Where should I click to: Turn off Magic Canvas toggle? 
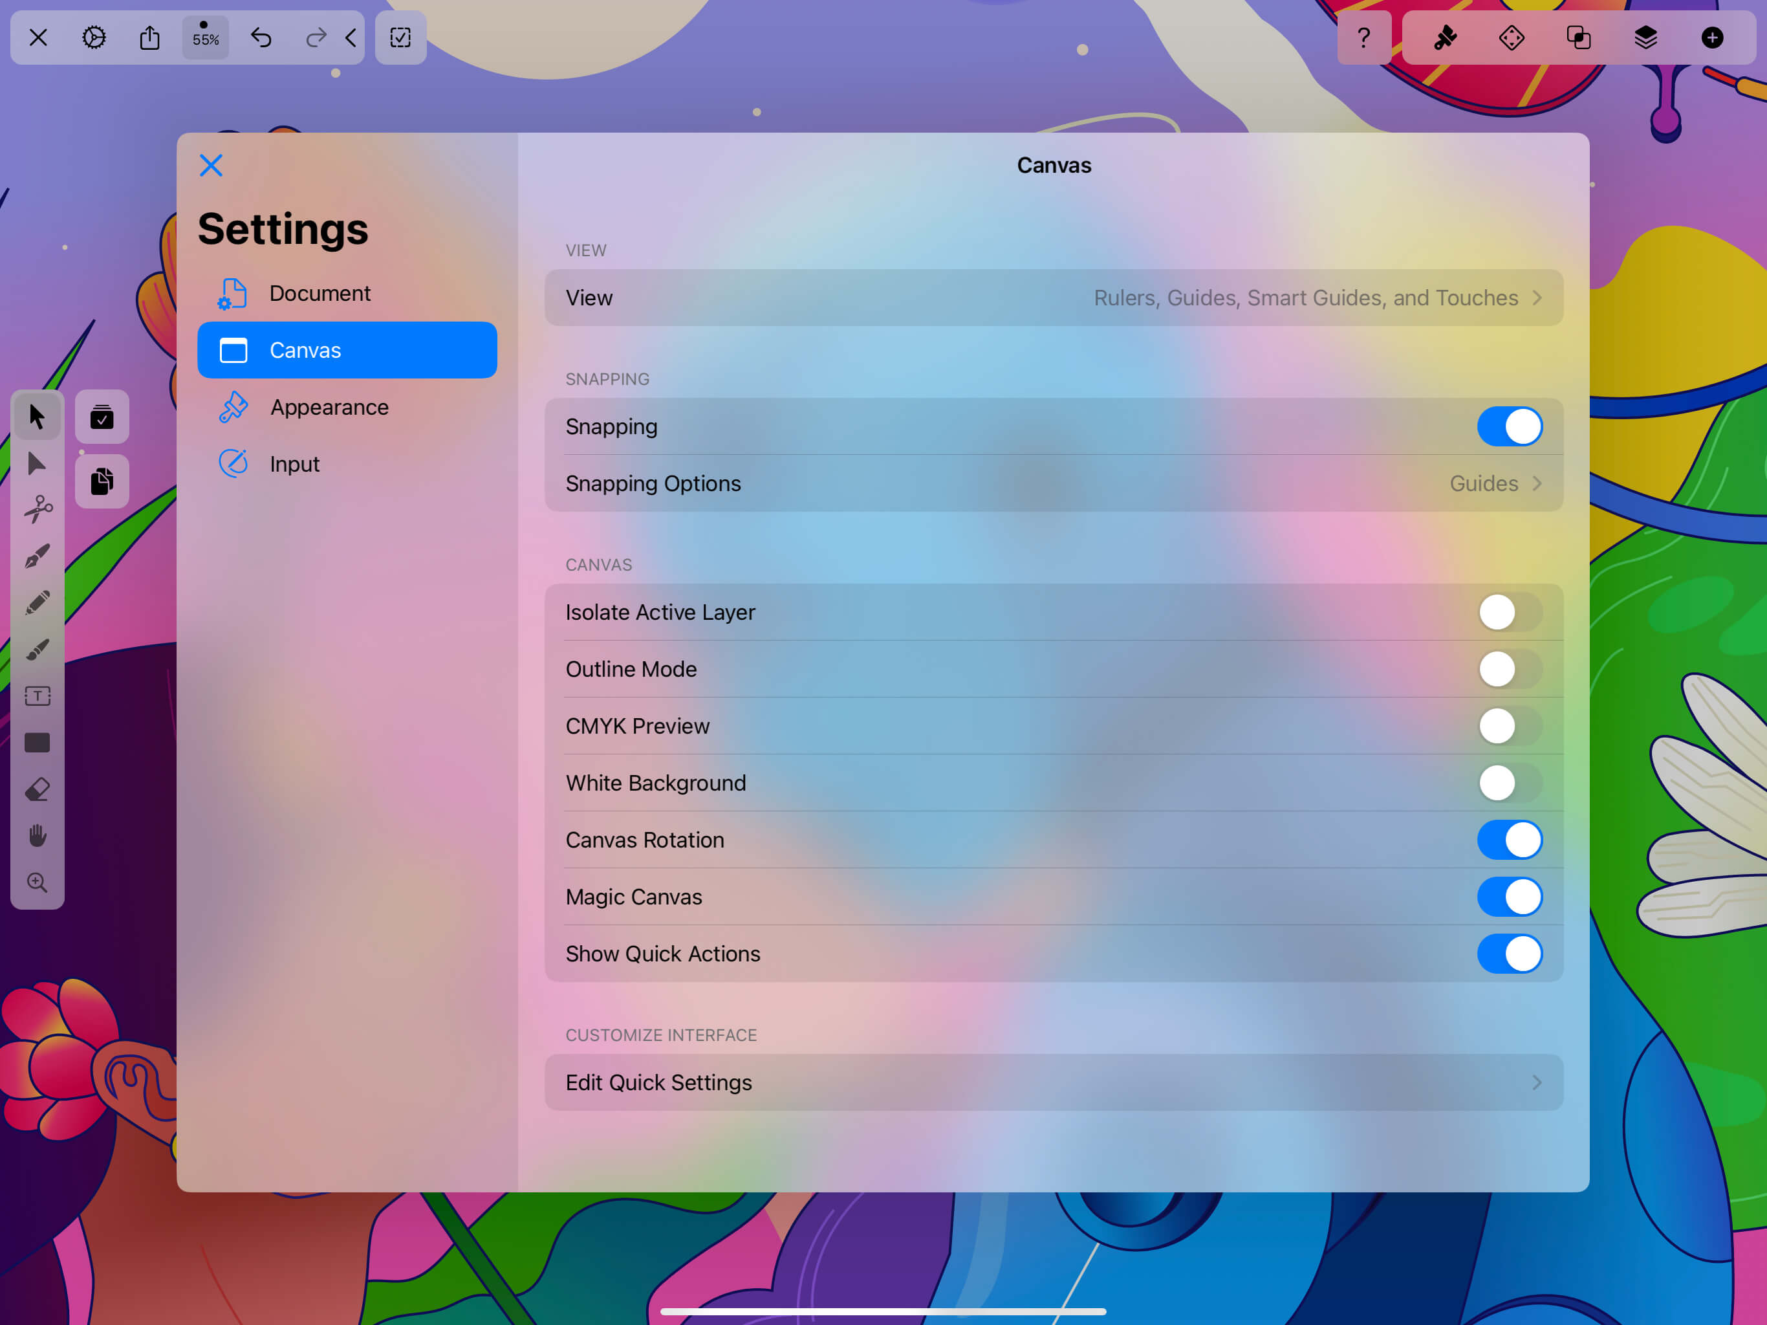click(x=1508, y=897)
